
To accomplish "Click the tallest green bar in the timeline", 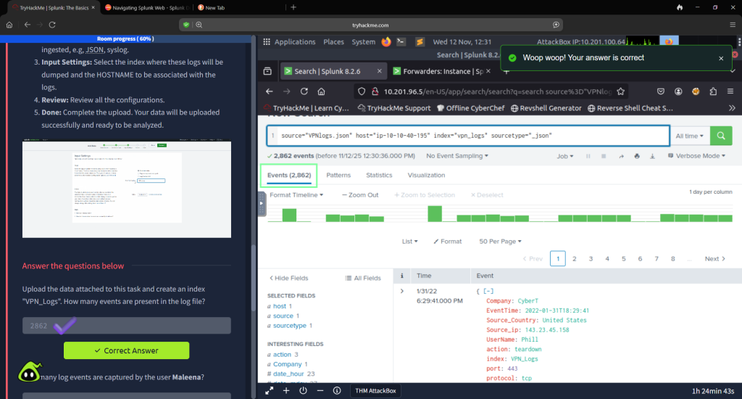I will pyautogui.click(x=435, y=213).
